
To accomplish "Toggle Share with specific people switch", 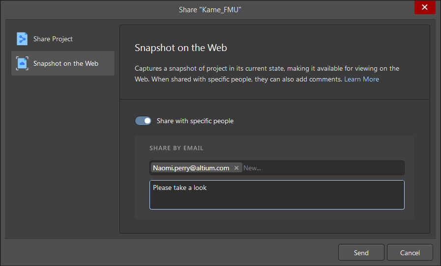I will pos(143,121).
